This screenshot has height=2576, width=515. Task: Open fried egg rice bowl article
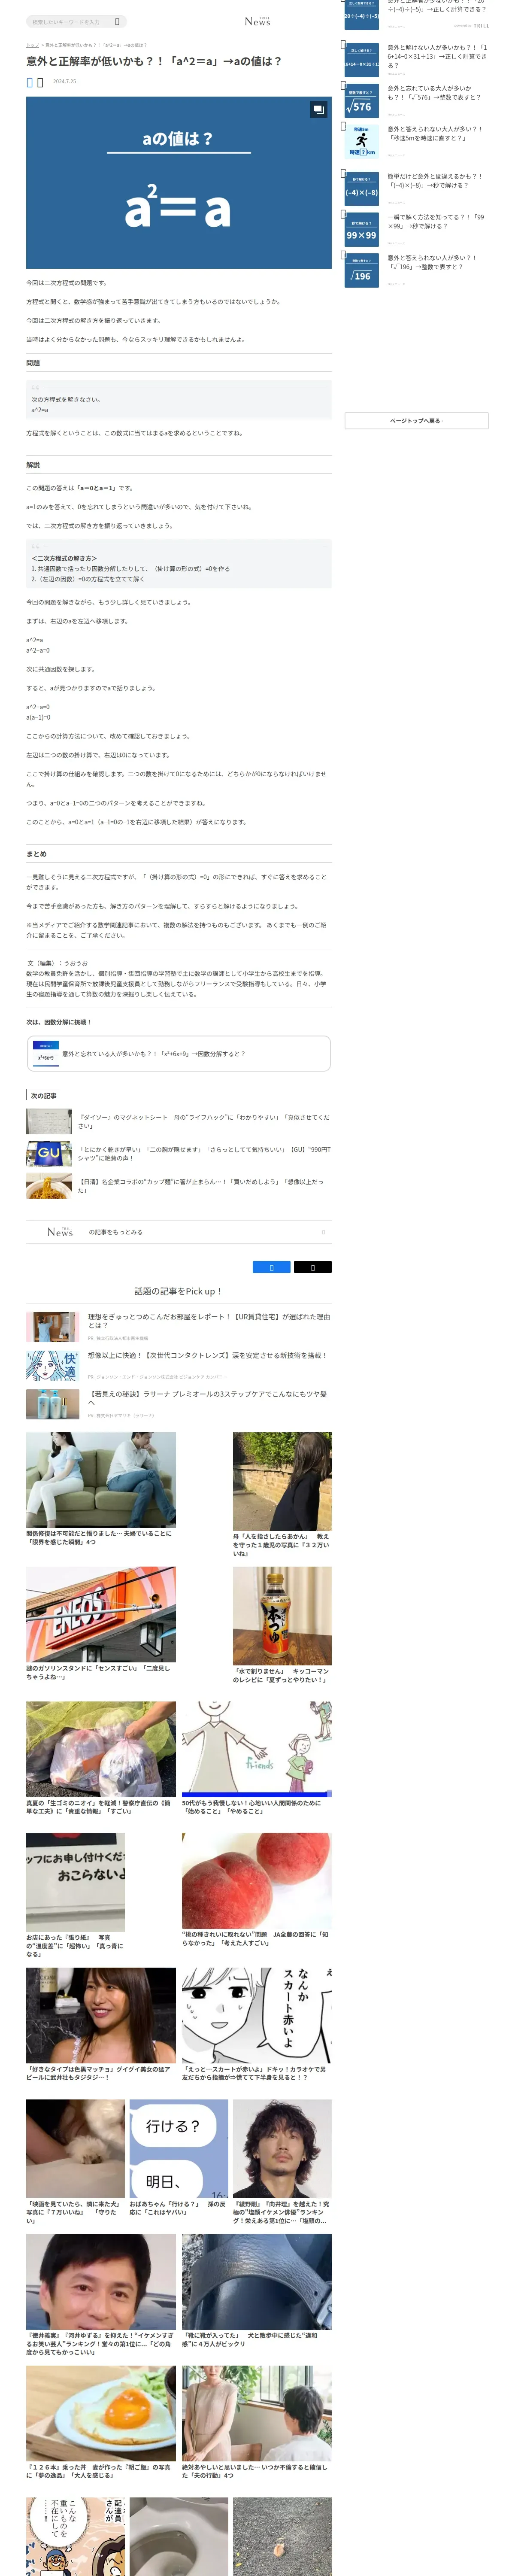pyautogui.click(x=101, y=2421)
